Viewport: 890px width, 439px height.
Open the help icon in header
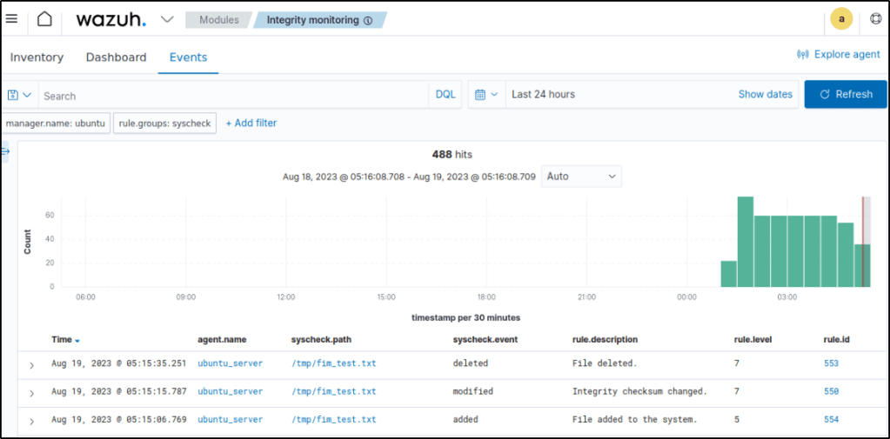point(875,19)
